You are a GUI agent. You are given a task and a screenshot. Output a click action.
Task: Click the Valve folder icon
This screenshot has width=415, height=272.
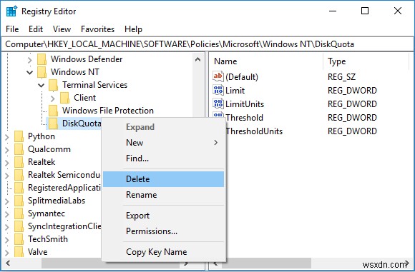pos(19,252)
